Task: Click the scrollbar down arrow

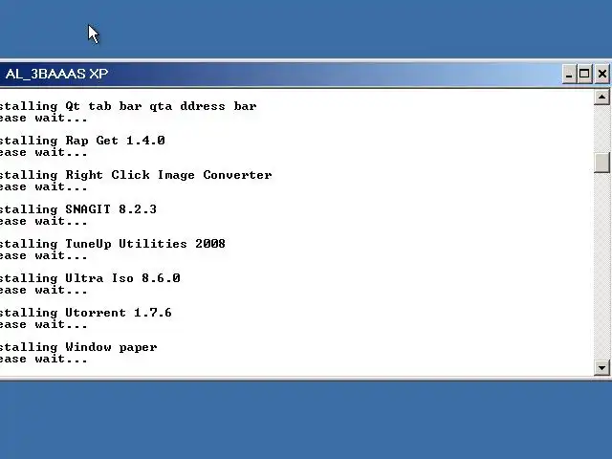Action: pyautogui.click(x=601, y=367)
